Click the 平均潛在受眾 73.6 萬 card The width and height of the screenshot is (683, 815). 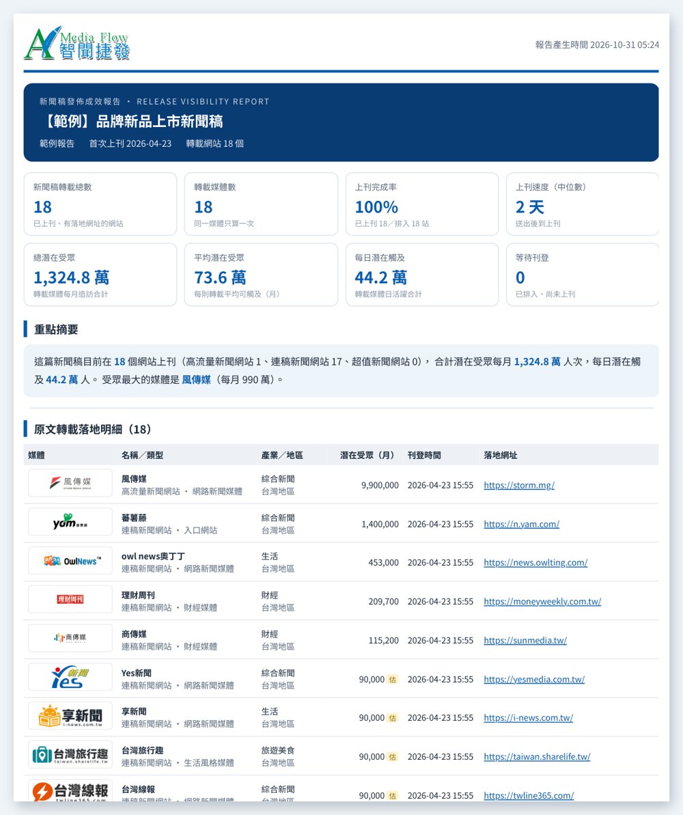point(261,275)
